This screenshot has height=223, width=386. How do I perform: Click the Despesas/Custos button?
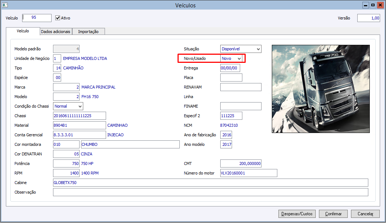tap(297, 214)
